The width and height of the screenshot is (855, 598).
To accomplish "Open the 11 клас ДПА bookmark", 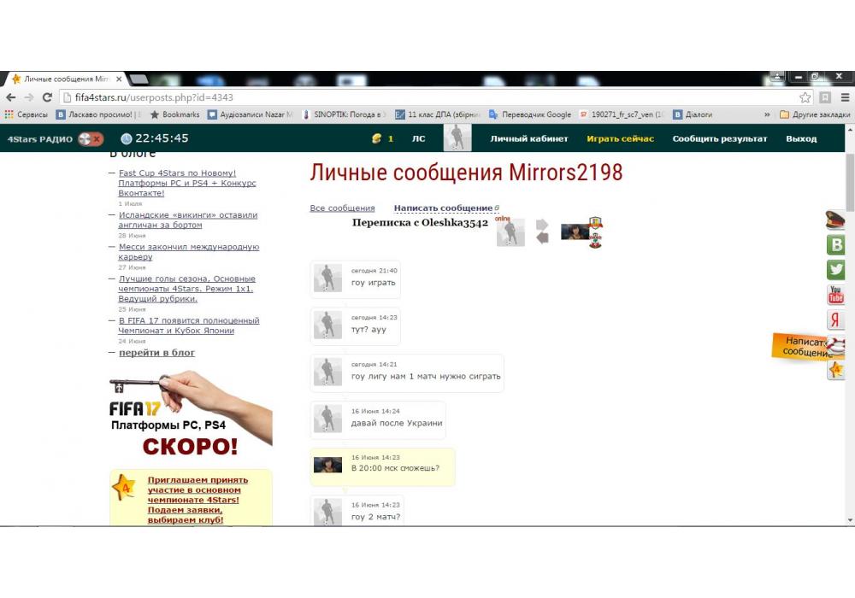I will 438,114.
